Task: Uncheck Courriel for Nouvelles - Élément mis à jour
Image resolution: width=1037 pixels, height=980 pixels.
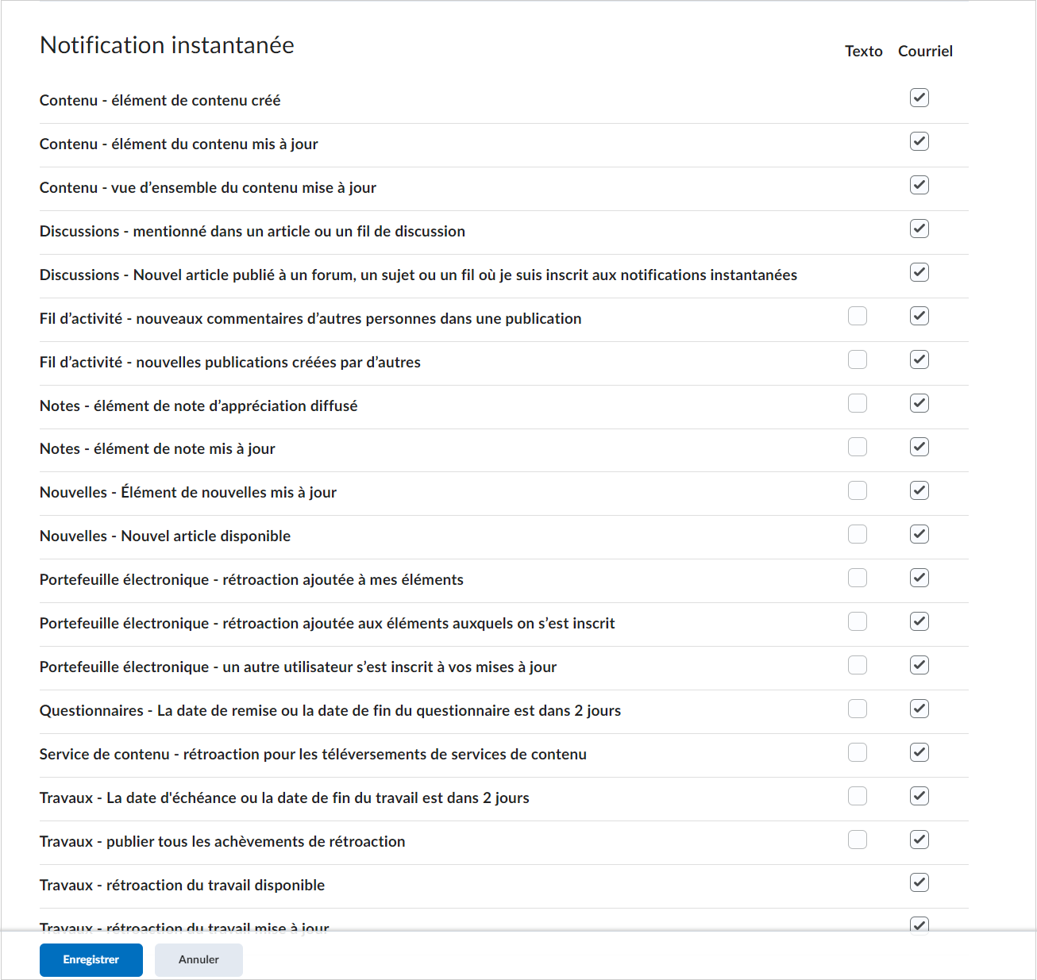Action: click(919, 490)
